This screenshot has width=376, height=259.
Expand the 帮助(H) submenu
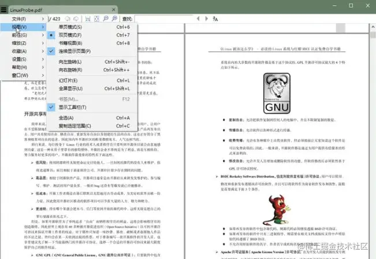click(x=23, y=67)
